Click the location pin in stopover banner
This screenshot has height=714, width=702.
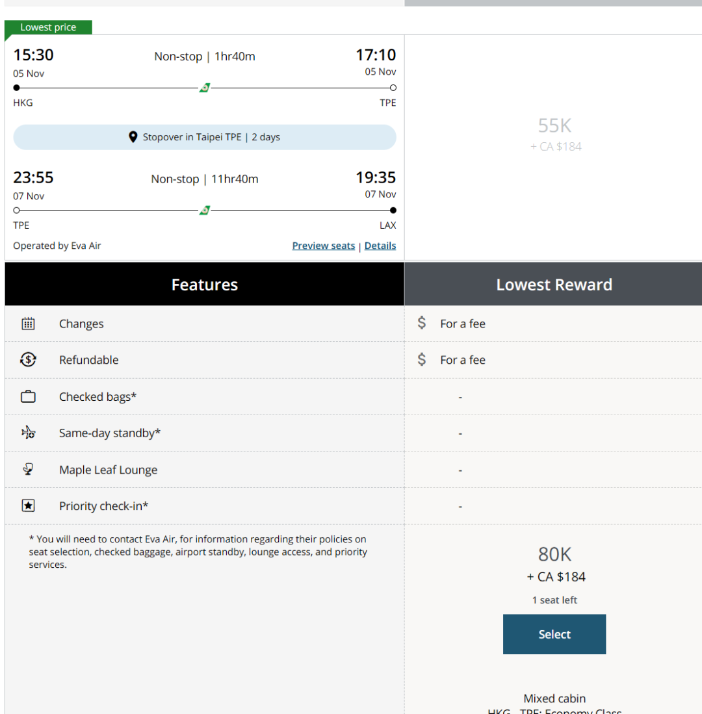pyautogui.click(x=133, y=137)
